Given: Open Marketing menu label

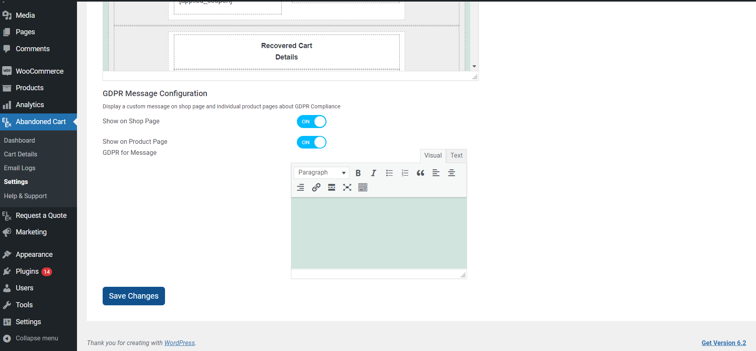Looking at the screenshot, I should 31,232.
